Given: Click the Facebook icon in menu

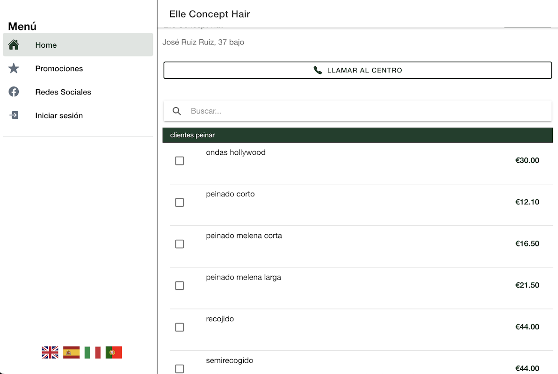Looking at the screenshot, I should click(x=14, y=92).
